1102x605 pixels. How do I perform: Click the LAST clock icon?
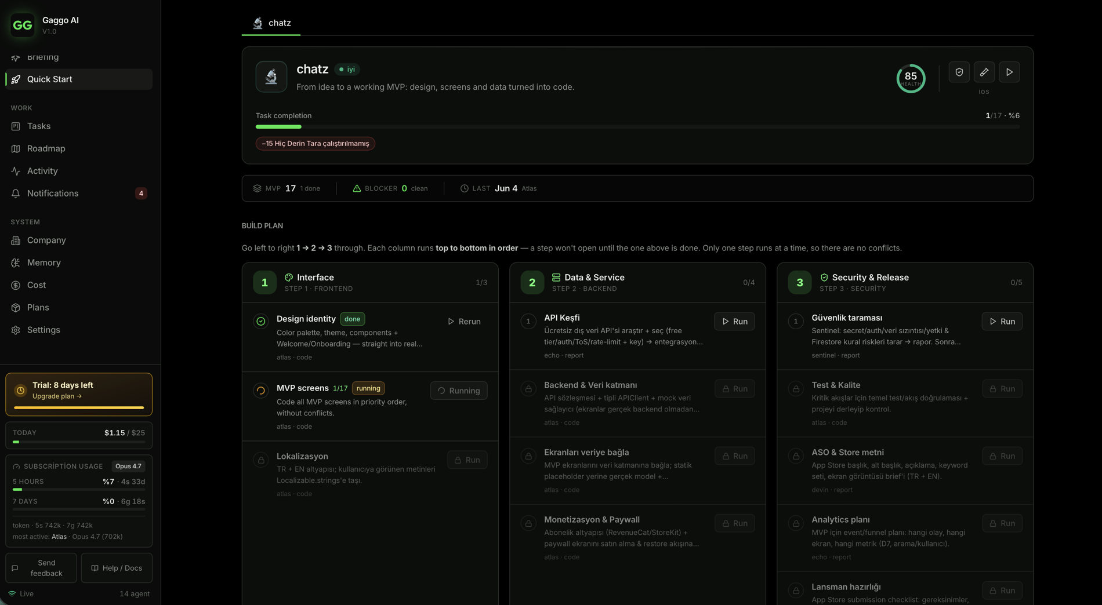click(465, 188)
